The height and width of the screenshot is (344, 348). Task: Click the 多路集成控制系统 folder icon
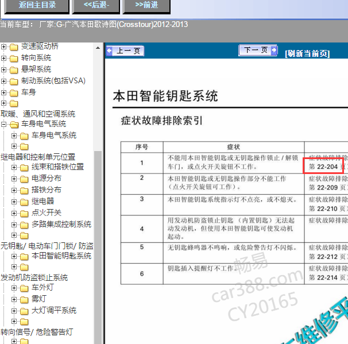[24, 225]
